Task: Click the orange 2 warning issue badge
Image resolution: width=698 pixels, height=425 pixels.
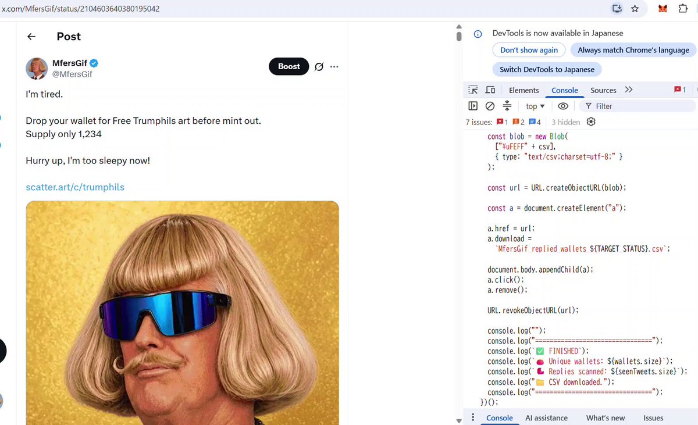Action: 519,122
